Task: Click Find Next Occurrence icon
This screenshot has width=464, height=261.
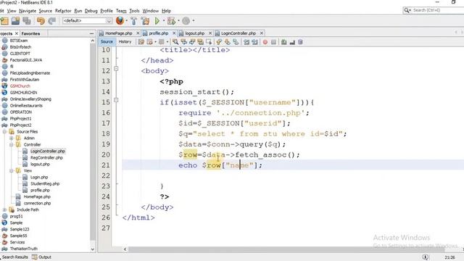Action: click(192, 42)
